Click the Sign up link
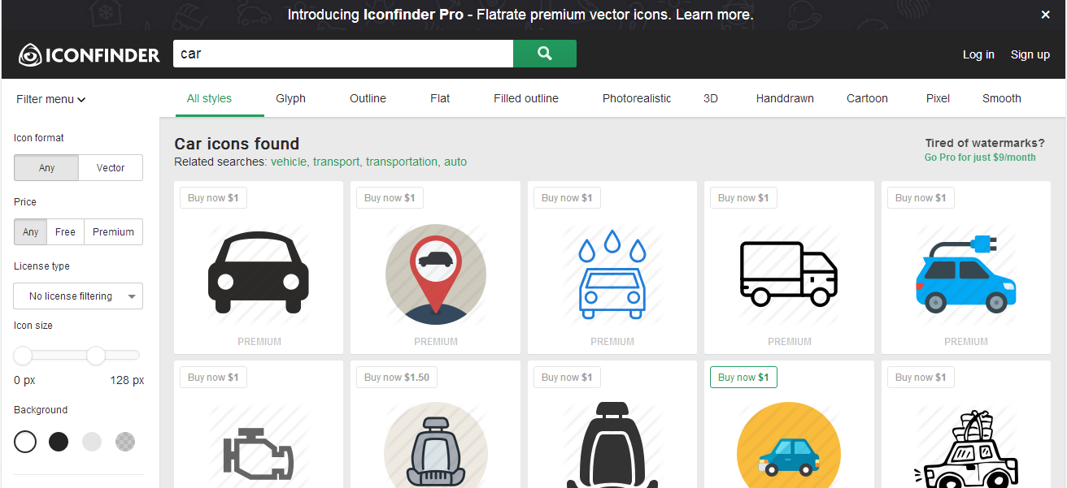Screen dimensions: 1067x488 coord(1030,54)
